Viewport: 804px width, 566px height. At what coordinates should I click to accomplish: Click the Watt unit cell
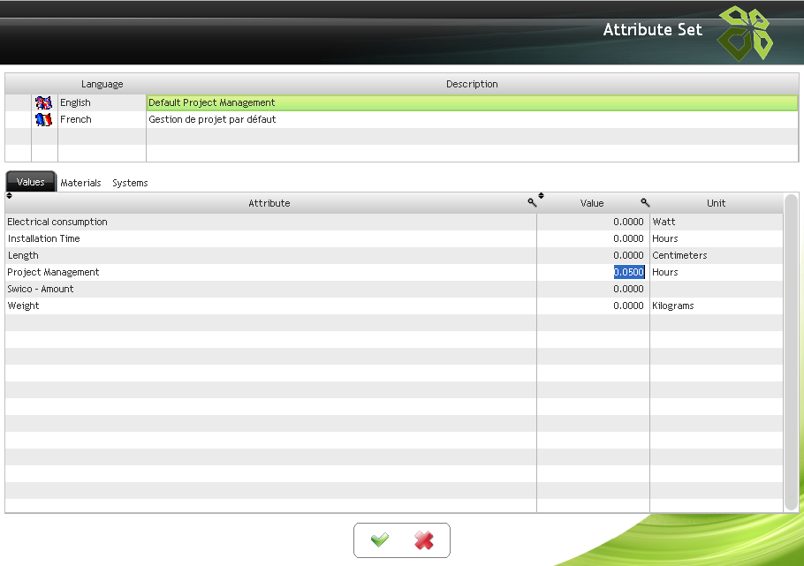(x=717, y=222)
